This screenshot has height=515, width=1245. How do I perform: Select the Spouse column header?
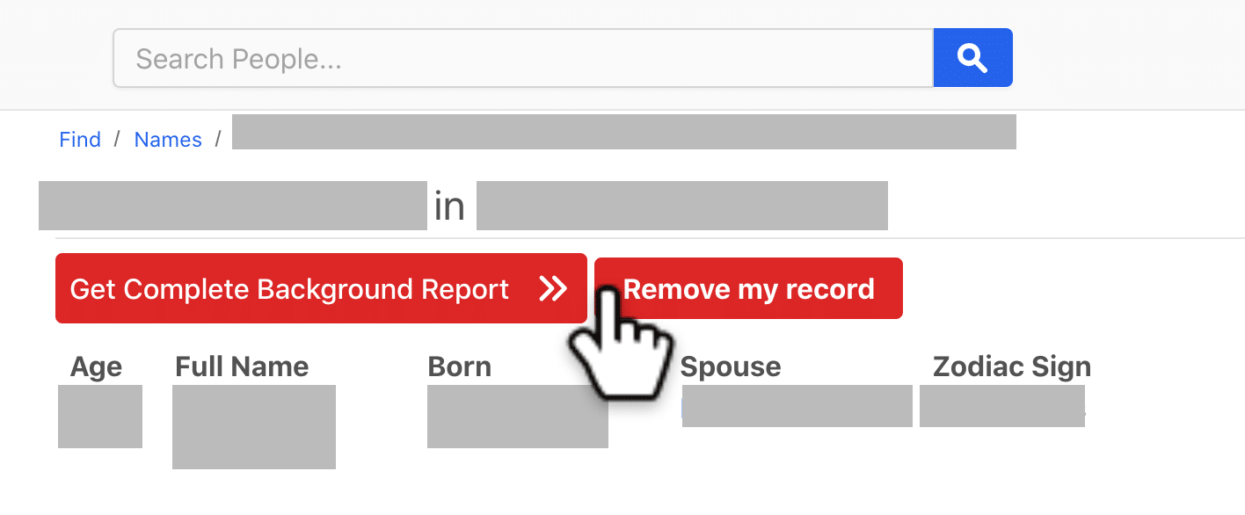pyautogui.click(x=730, y=366)
